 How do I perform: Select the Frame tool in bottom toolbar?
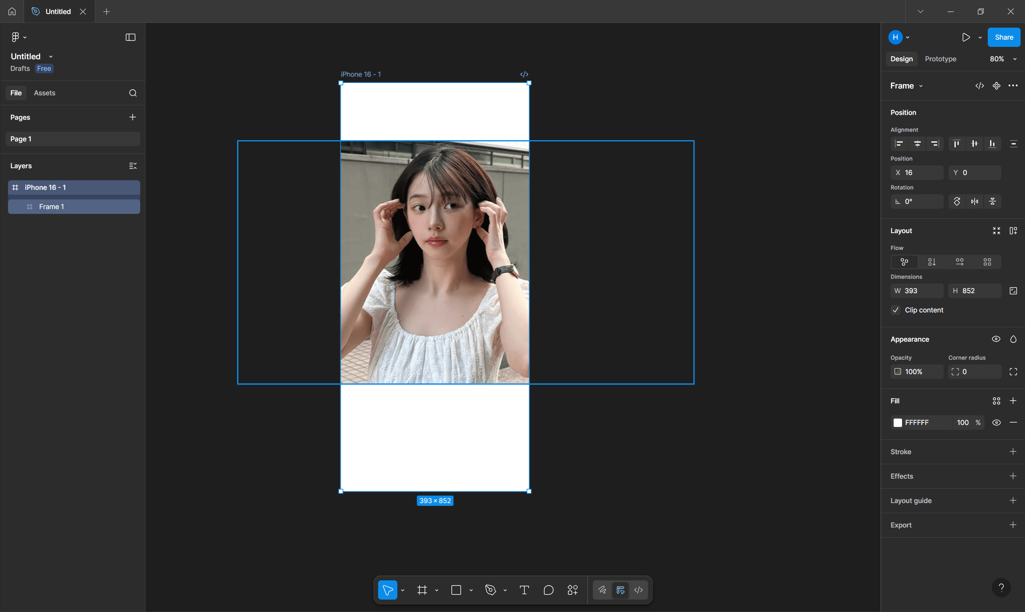422,590
